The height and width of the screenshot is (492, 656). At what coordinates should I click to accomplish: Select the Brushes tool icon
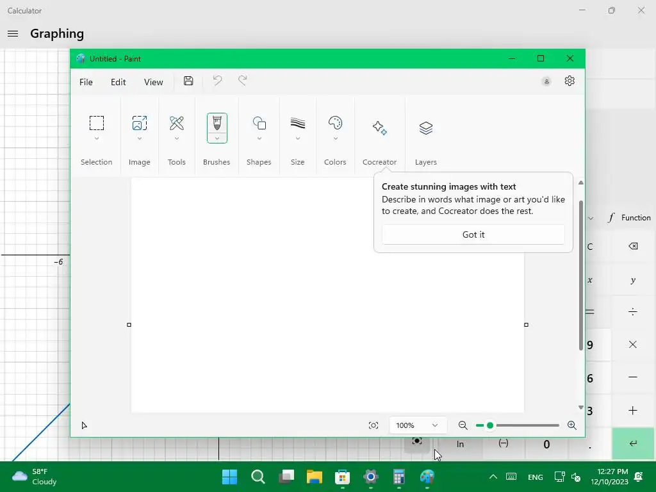(217, 124)
